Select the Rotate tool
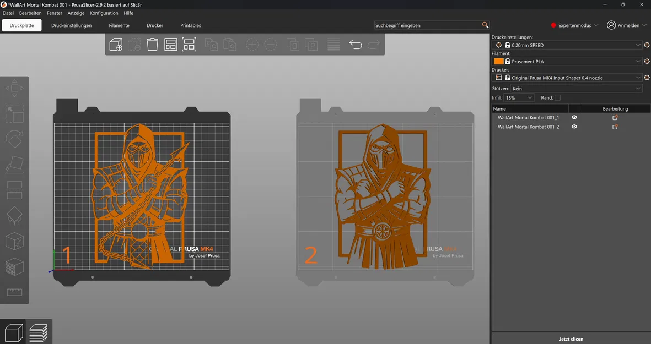The image size is (651, 344). [x=14, y=139]
